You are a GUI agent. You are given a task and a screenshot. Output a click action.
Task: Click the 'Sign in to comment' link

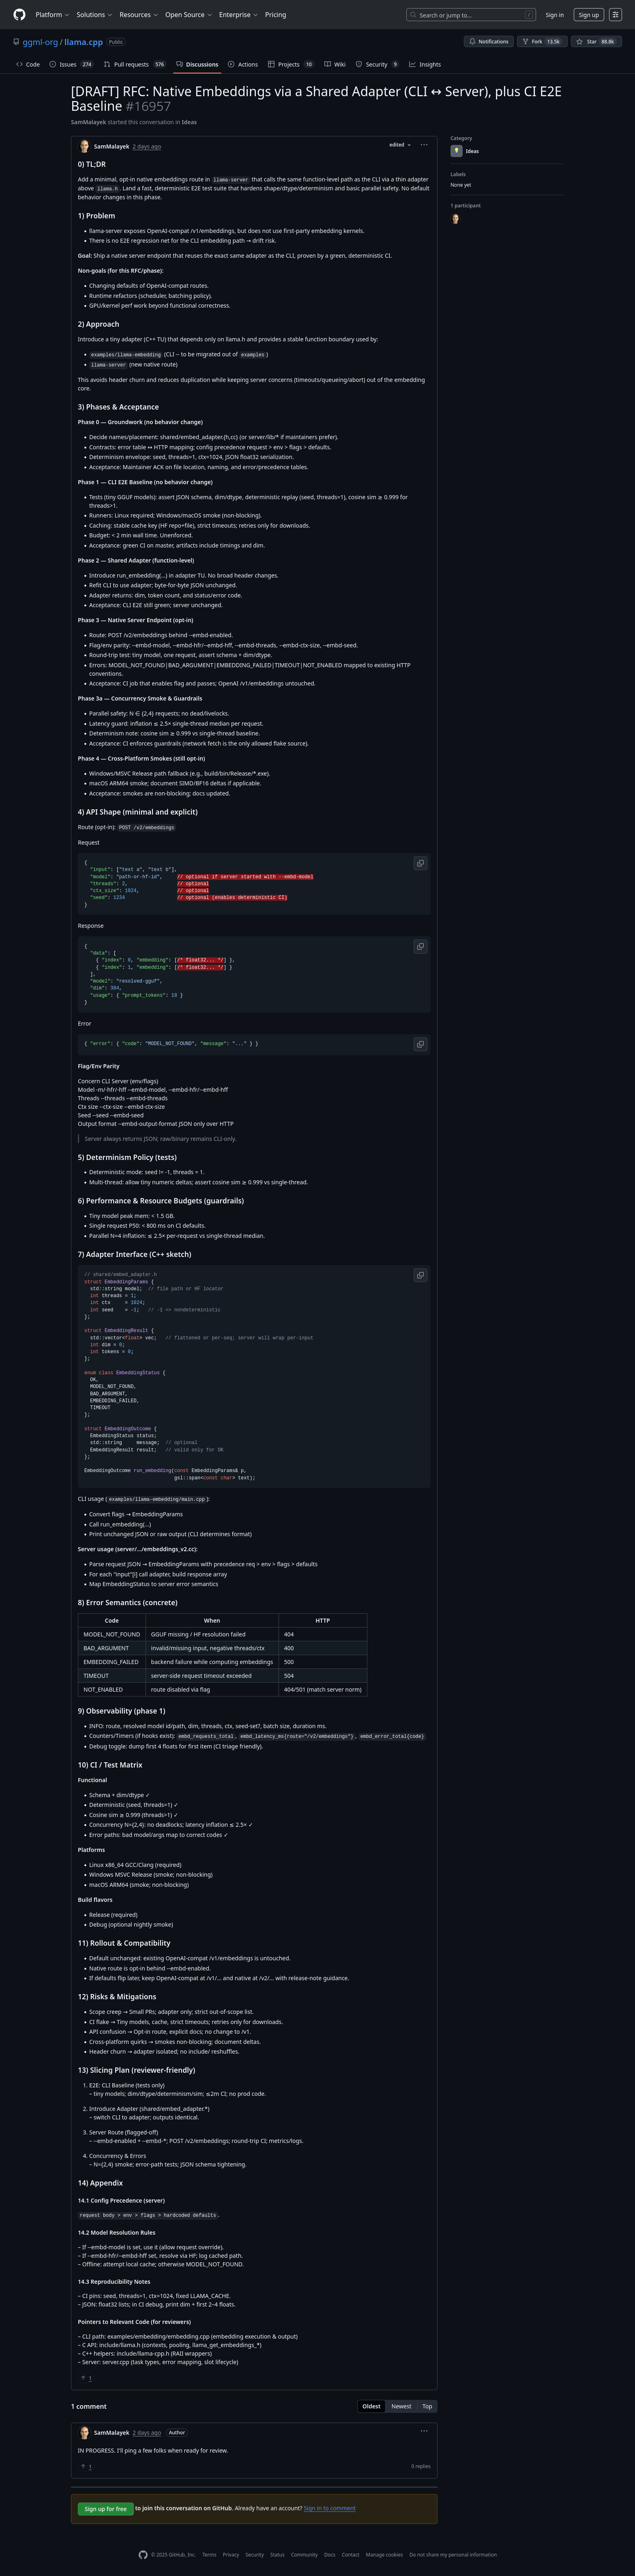pyautogui.click(x=330, y=2508)
